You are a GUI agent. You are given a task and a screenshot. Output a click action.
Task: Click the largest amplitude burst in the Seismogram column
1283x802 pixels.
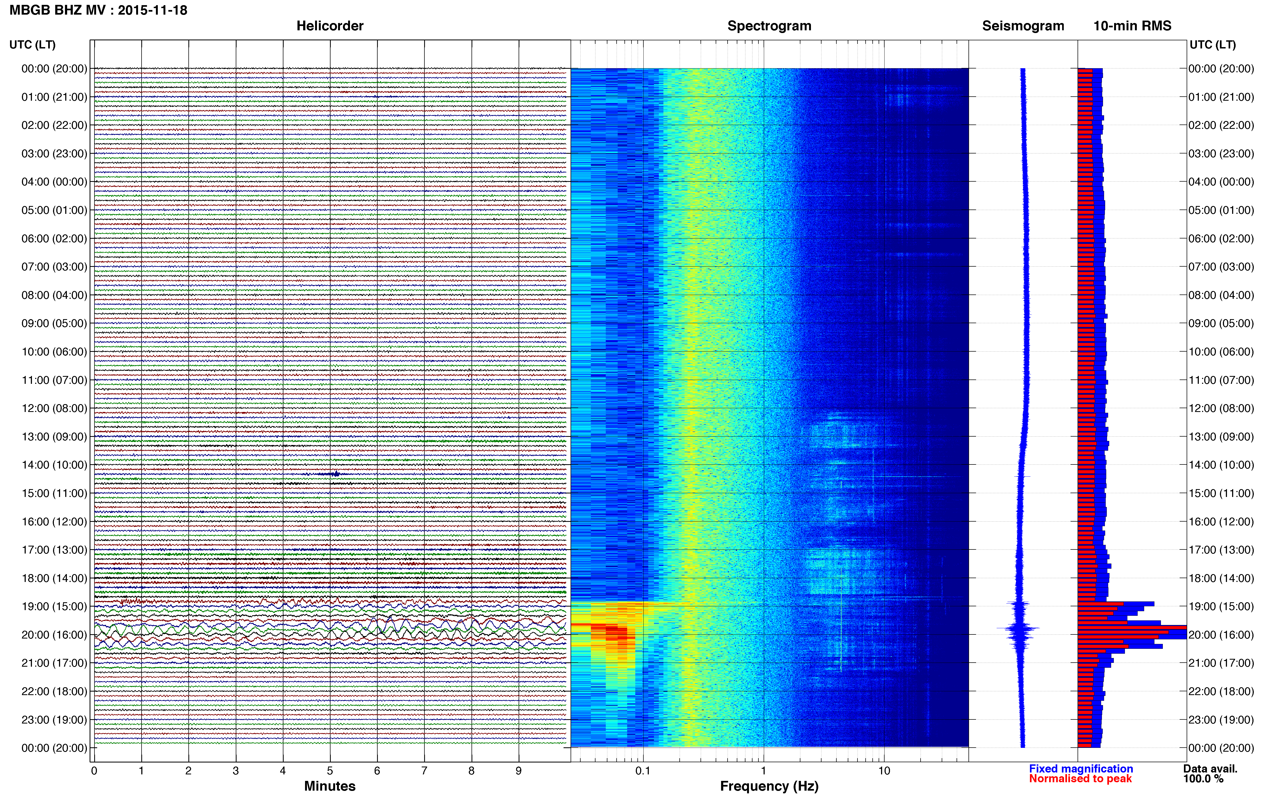[1018, 629]
